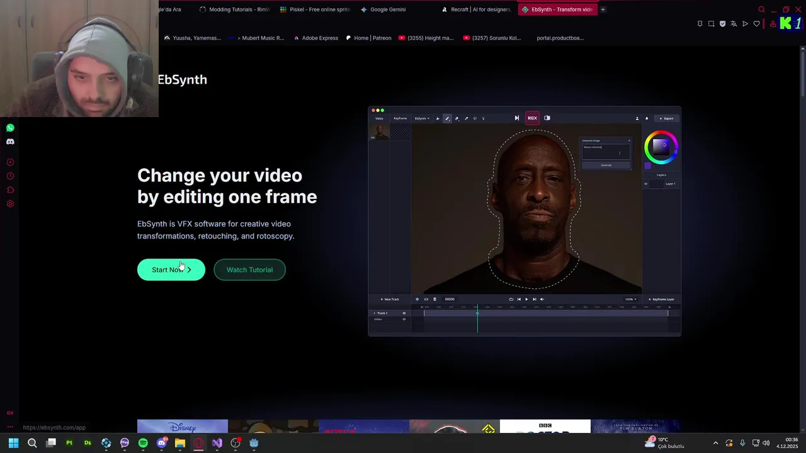Click the teal playhead marker on timeline

(x=477, y=313)
